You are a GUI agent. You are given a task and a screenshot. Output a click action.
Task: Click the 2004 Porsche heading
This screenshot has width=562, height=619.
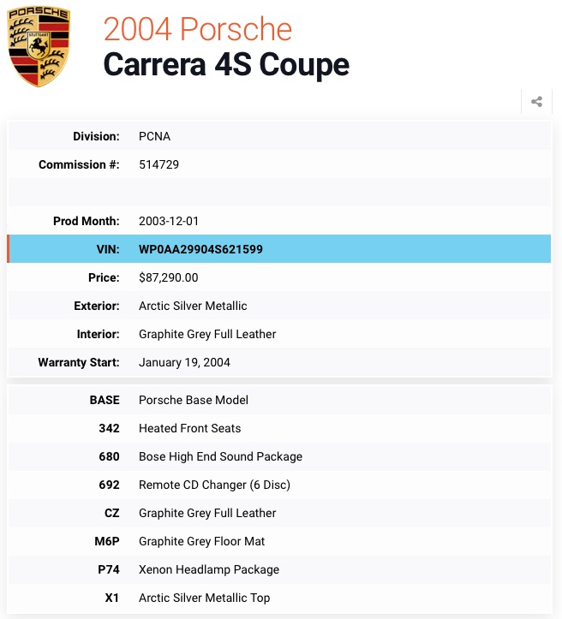197,29
